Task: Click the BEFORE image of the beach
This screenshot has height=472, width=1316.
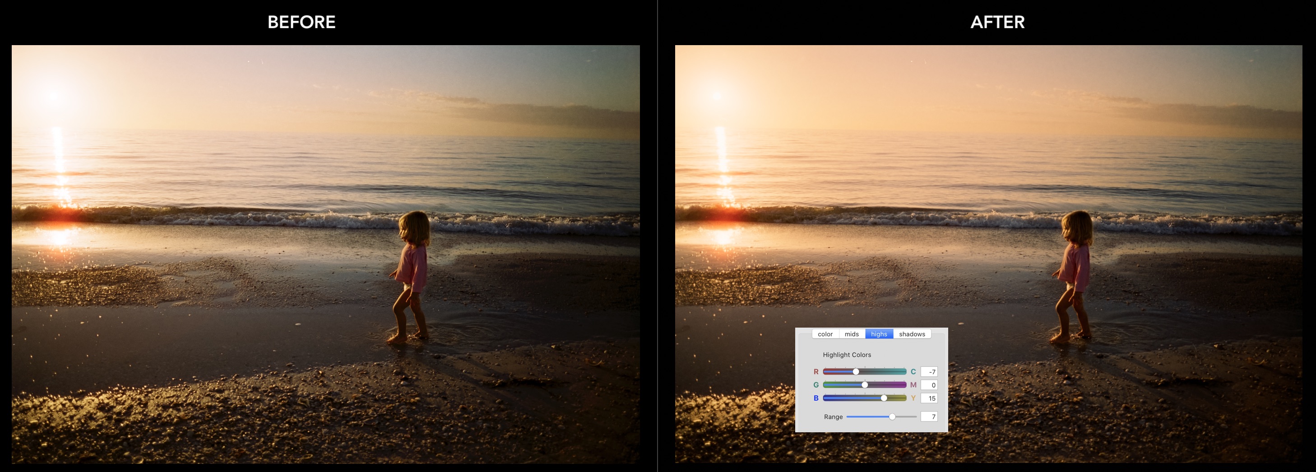Action: coord(325,254)
